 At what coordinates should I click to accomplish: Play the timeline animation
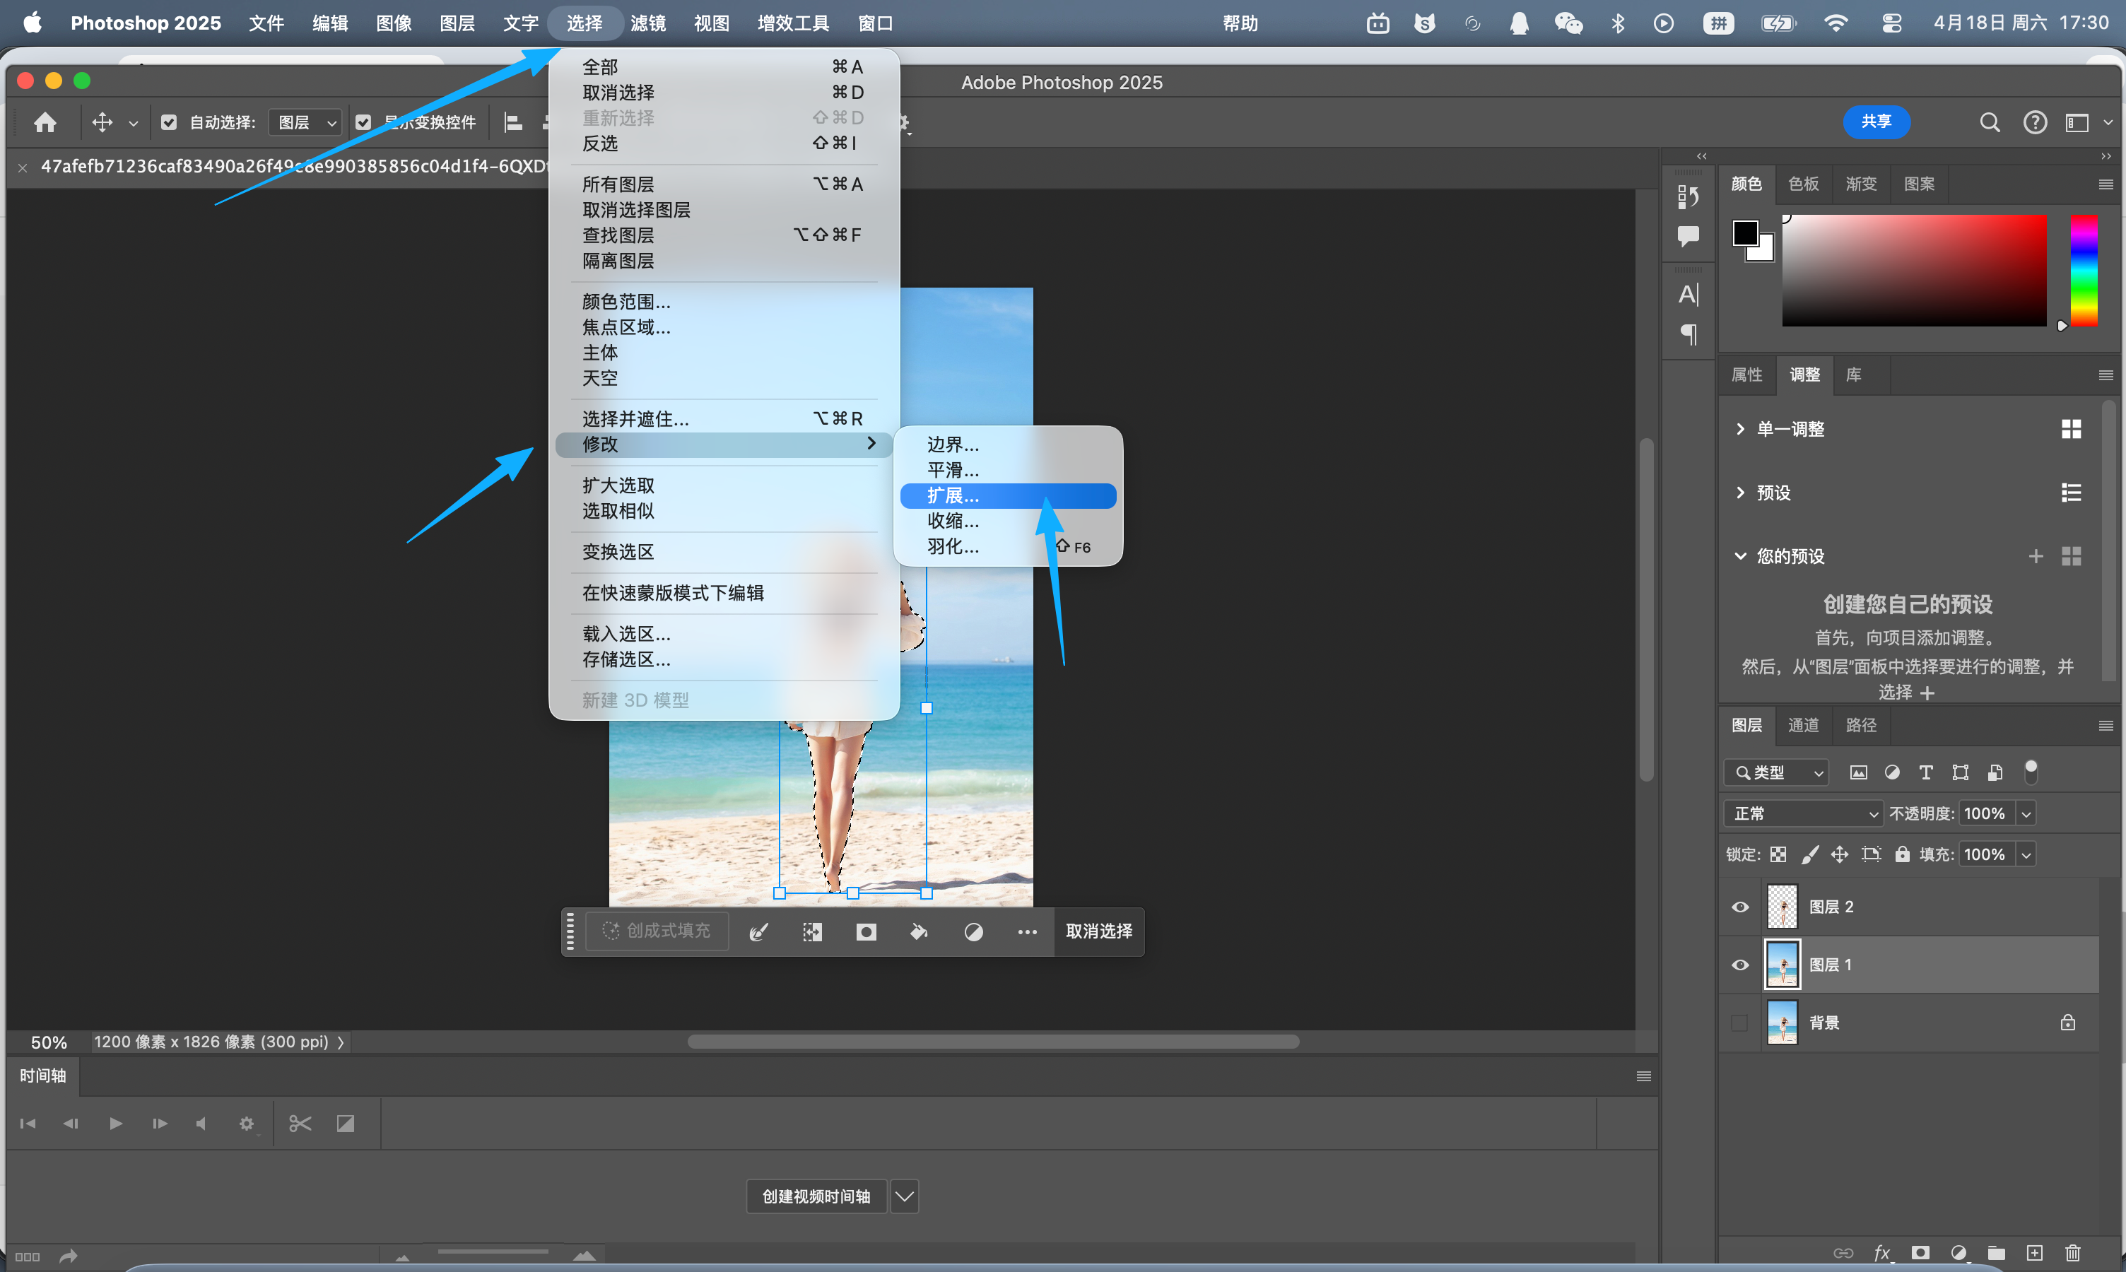pos(116,1123)
